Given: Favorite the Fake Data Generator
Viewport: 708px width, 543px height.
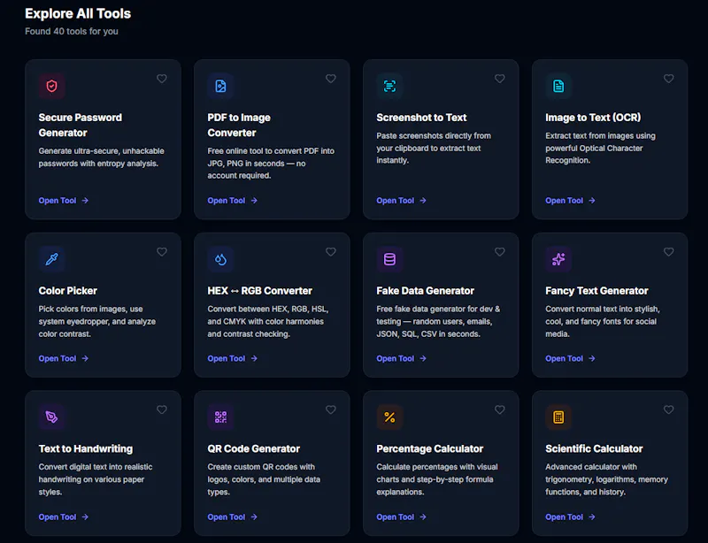Looking at the screenshot, I should [499, 252].
